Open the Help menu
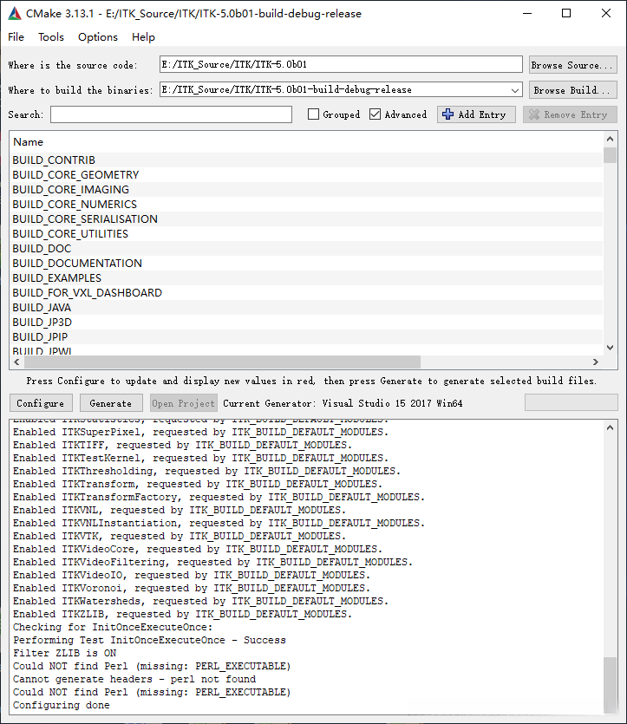Screen dimensions: 627x724 pyautogui.click(x=143, y=37)
